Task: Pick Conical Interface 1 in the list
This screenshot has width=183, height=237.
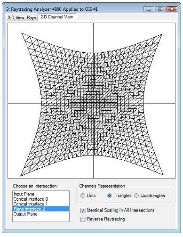Action: pos(31,204)
